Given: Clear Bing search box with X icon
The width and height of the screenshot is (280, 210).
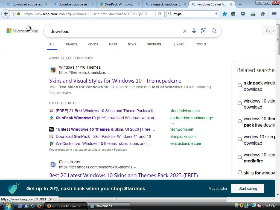Looking at the screenshot, I should coord(185,31).
